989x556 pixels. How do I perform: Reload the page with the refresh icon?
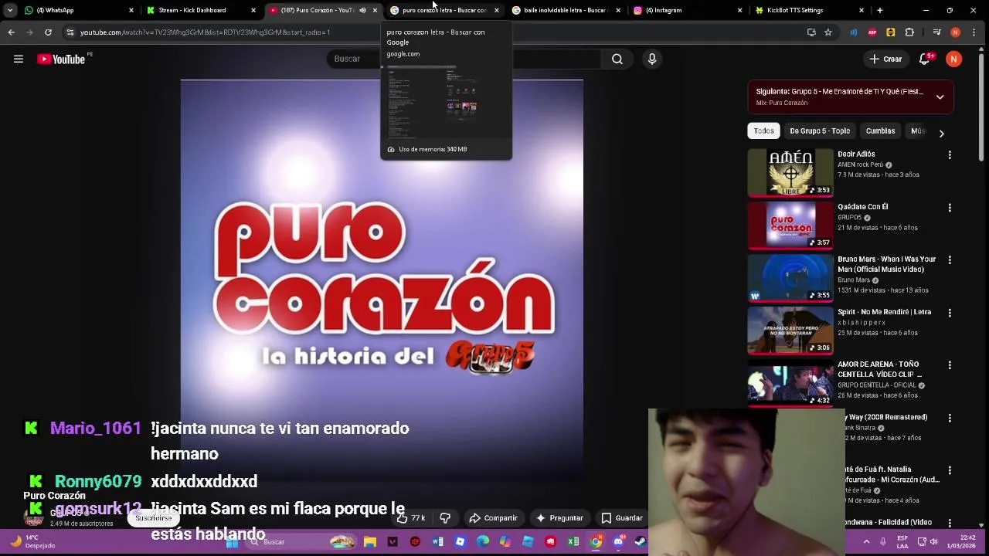coord(48,32)
